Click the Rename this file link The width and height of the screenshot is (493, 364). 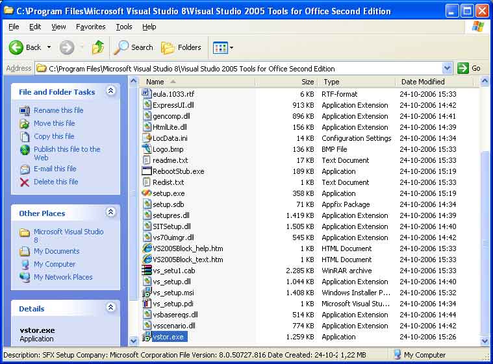(58, 110)
